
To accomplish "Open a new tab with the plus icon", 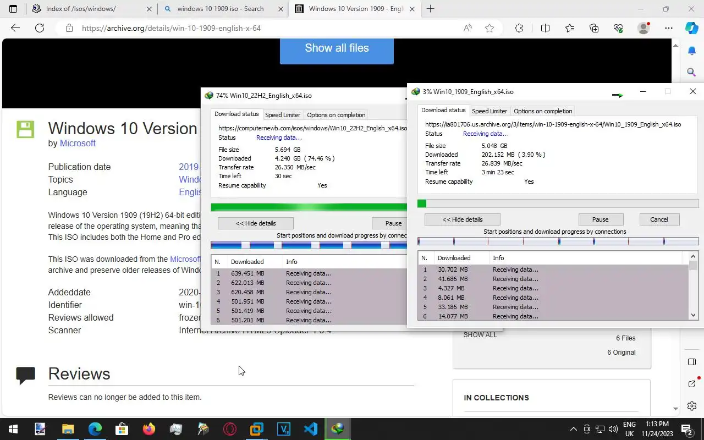I will click(430, 9).
